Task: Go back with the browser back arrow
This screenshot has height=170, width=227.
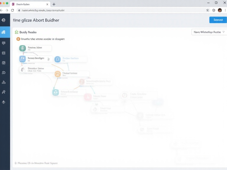Action: 1,10
